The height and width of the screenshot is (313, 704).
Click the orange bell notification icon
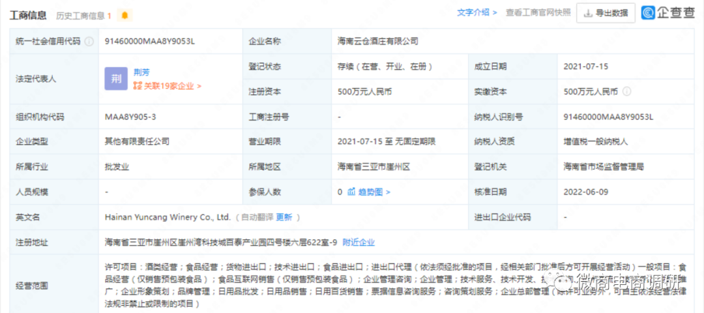point(125,16)
